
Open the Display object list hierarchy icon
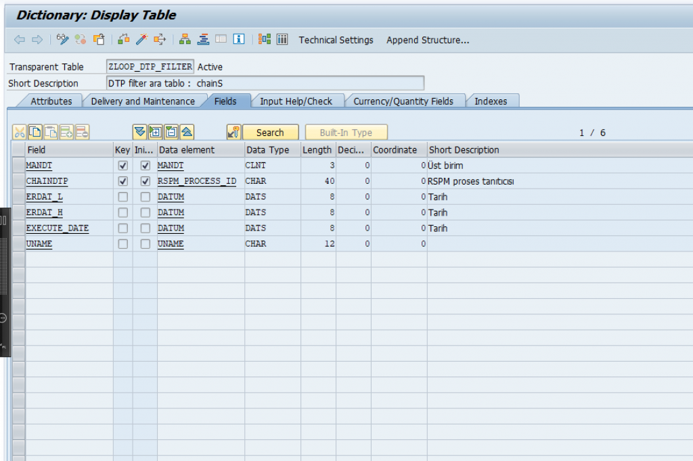185,40
